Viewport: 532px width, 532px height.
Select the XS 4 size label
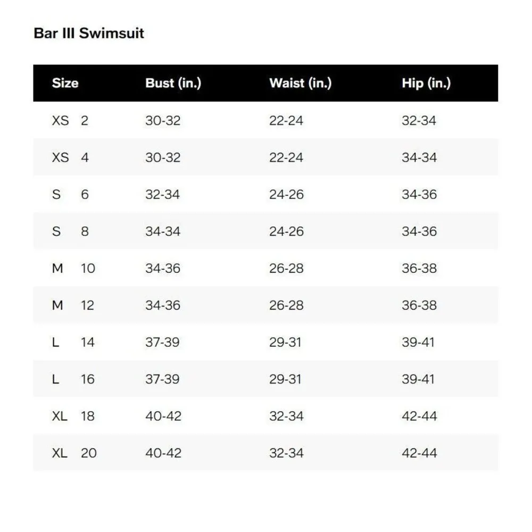(70, 157)
